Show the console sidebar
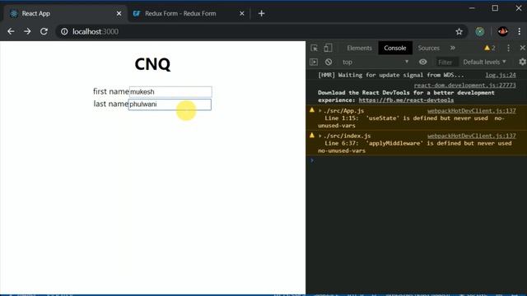This screenshot has width=527, height=296. [314, 62]
